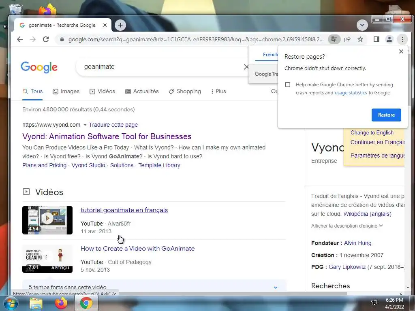The width and height of the screenshot is (415, 311).
Task: Click the Google logo
Action: pos(39,67)
